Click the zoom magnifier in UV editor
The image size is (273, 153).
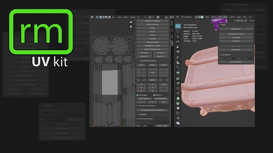coord(131,22)
